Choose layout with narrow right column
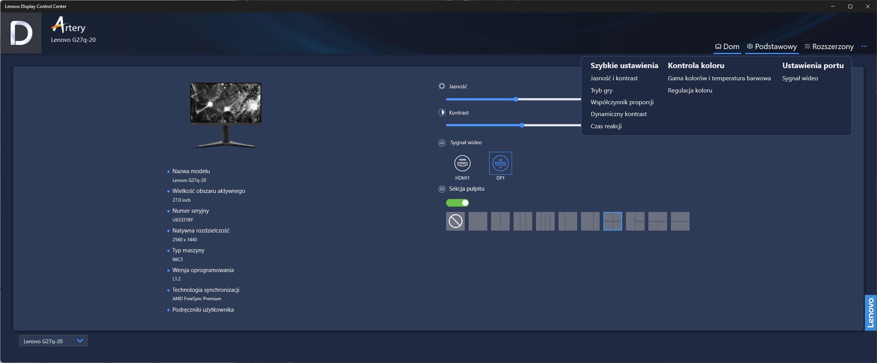Image resolution: width=877 pixels, height=363 pixels. click(590, 221)
